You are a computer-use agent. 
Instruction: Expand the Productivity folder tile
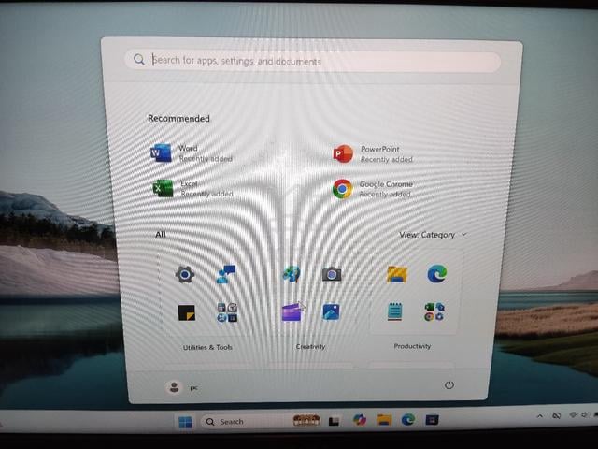click(434, 311)
